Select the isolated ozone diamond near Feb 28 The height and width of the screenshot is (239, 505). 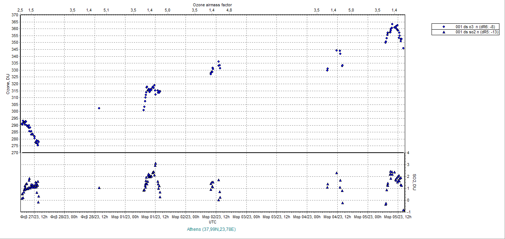coord(99,108)
